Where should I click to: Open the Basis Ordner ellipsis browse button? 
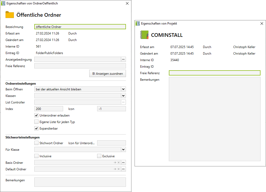point(123,162)
